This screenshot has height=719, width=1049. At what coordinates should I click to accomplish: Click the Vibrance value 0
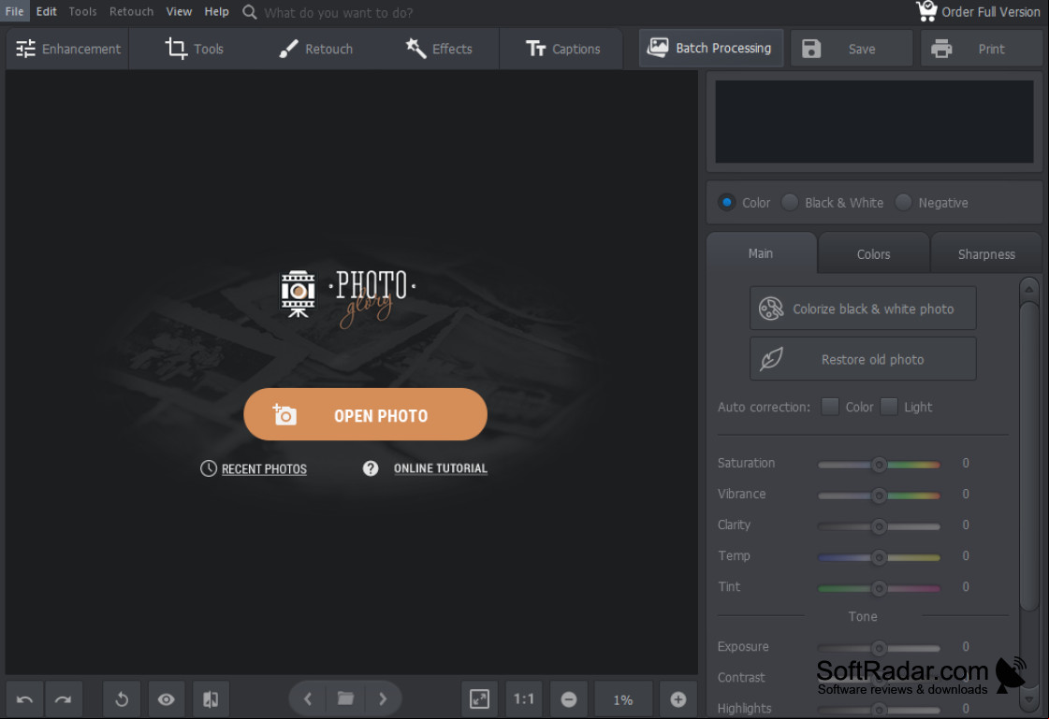pyautogui.click(x=966, y=494)
